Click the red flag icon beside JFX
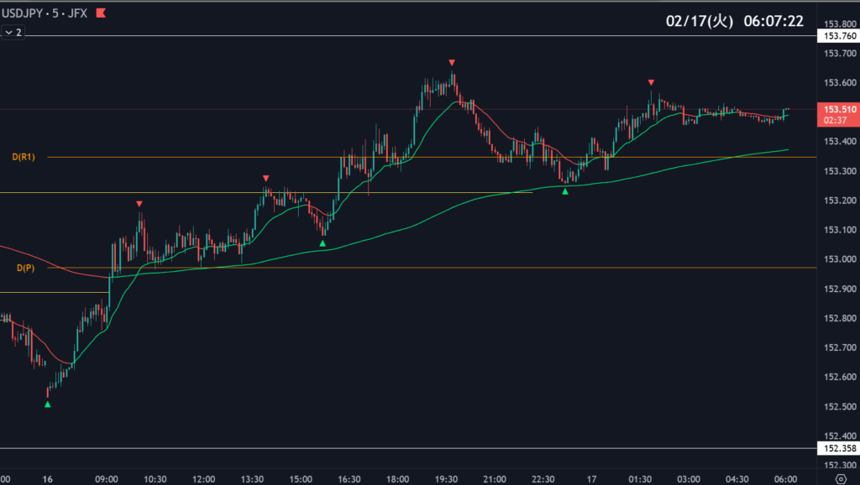 [x=102, y=13]
